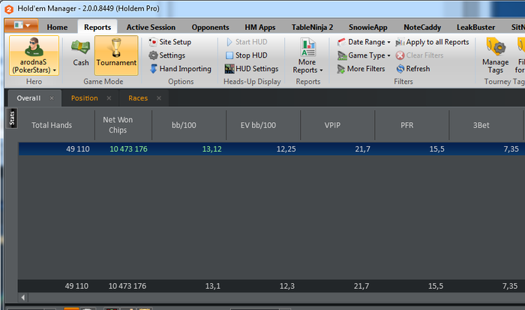Open HUD Settings

pos(252,69)
